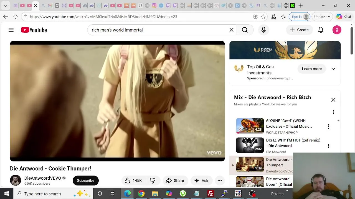Open DieAntwoordVEVO channel name link
This screenshot has width=355, height=199.
[x=43, y=178]
